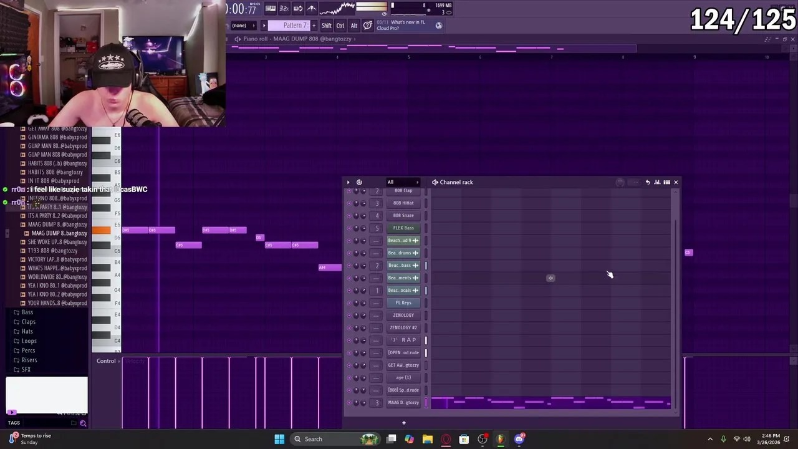
Task: Toggle select LED of RAP channel
Action: (x=426, y=340)
